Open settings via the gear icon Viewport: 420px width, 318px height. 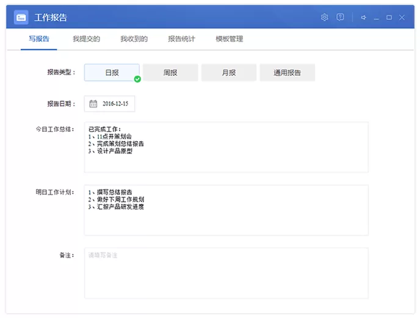click(324, 18)
